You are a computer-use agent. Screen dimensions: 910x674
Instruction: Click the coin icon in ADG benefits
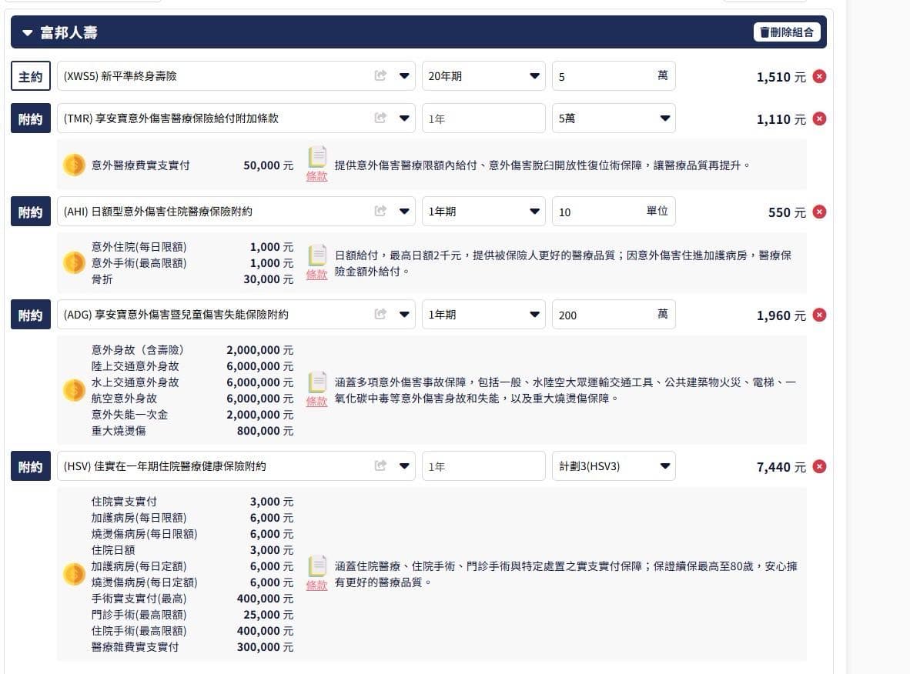pyautogui.click(x=74, y=390)
